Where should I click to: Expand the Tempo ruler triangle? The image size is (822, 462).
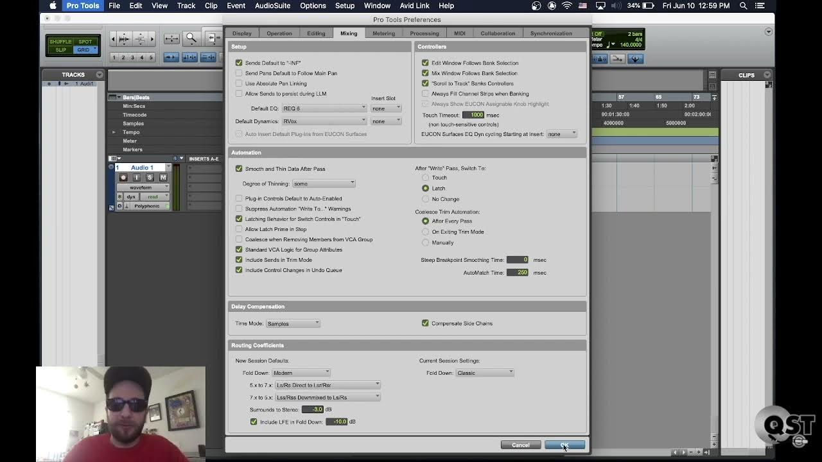(x=114, y=132)
